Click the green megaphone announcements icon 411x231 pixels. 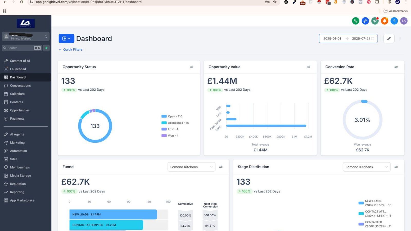coord(375,21)
